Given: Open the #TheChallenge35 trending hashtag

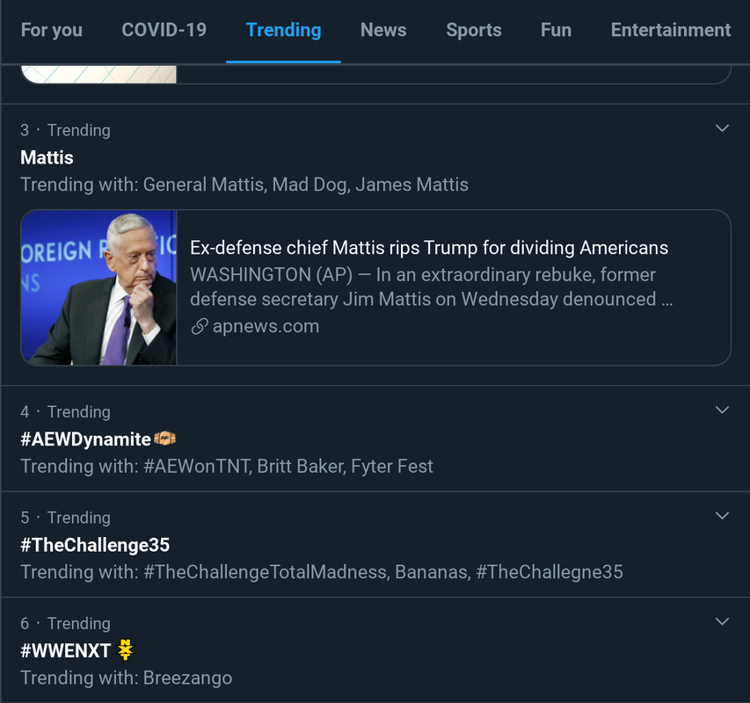Looking at the screenshot, I should [95, 546].
